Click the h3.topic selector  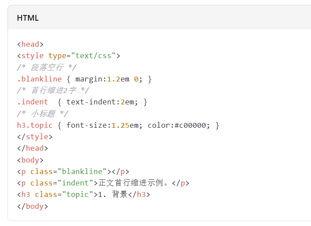35,125
